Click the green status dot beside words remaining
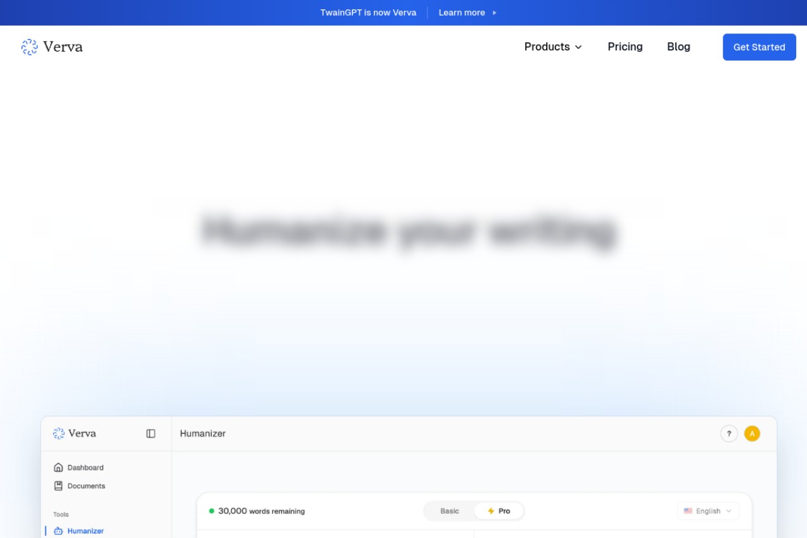Image resolution: width=807 pixels, height=538 pixels. point(212,511)
